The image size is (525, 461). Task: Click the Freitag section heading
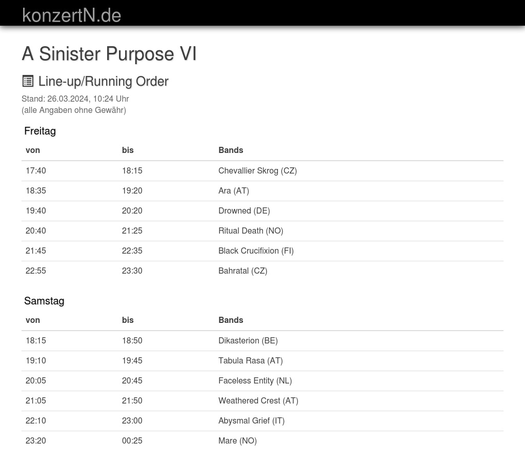click(x=40, y=131)
